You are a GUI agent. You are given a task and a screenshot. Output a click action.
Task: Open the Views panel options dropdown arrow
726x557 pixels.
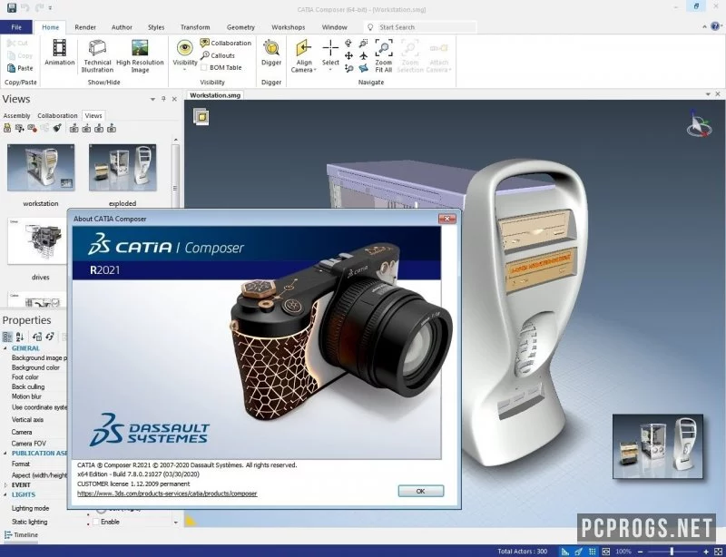click(152, 99)
